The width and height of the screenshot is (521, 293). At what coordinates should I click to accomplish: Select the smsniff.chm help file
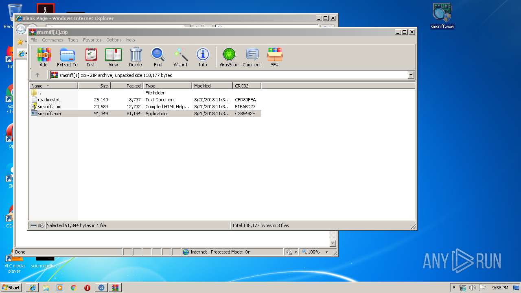point(145,107)
